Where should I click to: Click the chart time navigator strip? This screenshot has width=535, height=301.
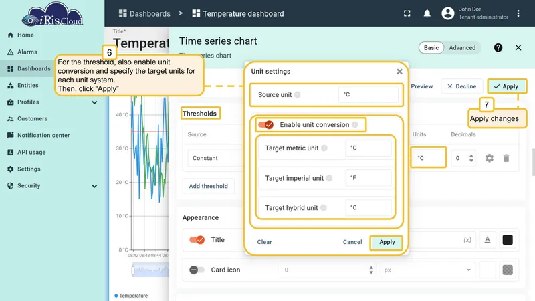coord(150,270)
